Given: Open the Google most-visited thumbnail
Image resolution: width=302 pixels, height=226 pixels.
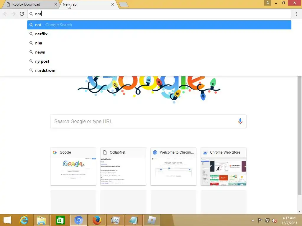Looking at the screenshot, I should tap(73, 167).
